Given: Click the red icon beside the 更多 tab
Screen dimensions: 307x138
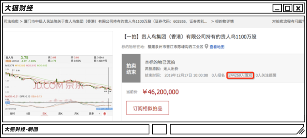Looking at the screenshot, I should [105, 114].
